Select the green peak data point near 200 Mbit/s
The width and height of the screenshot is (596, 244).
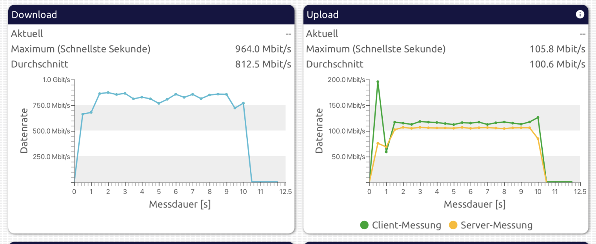[x=378, y=82]
